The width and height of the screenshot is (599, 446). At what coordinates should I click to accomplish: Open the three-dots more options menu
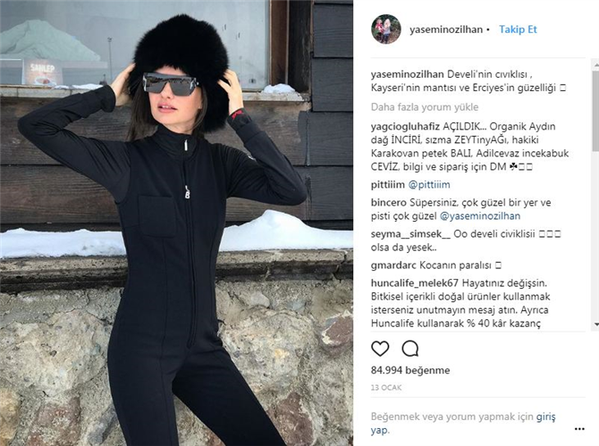point(579,429)
